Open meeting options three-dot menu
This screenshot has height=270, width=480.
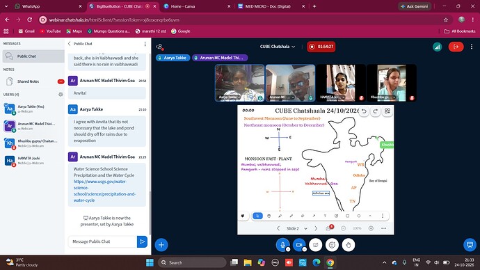(472, 47)
